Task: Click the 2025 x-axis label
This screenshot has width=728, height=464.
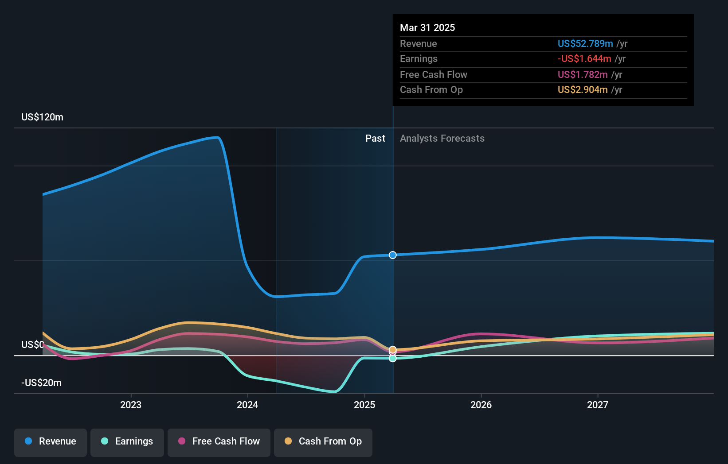Action: pyautogui.click(x=364, y=405)
